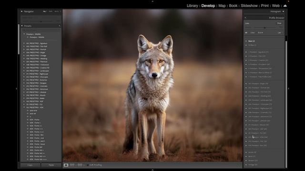Image resolution: width=305 pixels, height=171 pixels.
Task: Click the Copy button
Action: [x=30, y=165]
